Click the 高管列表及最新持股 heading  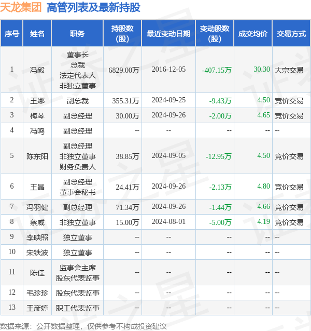pyautogui.click(x=93, y=7)
